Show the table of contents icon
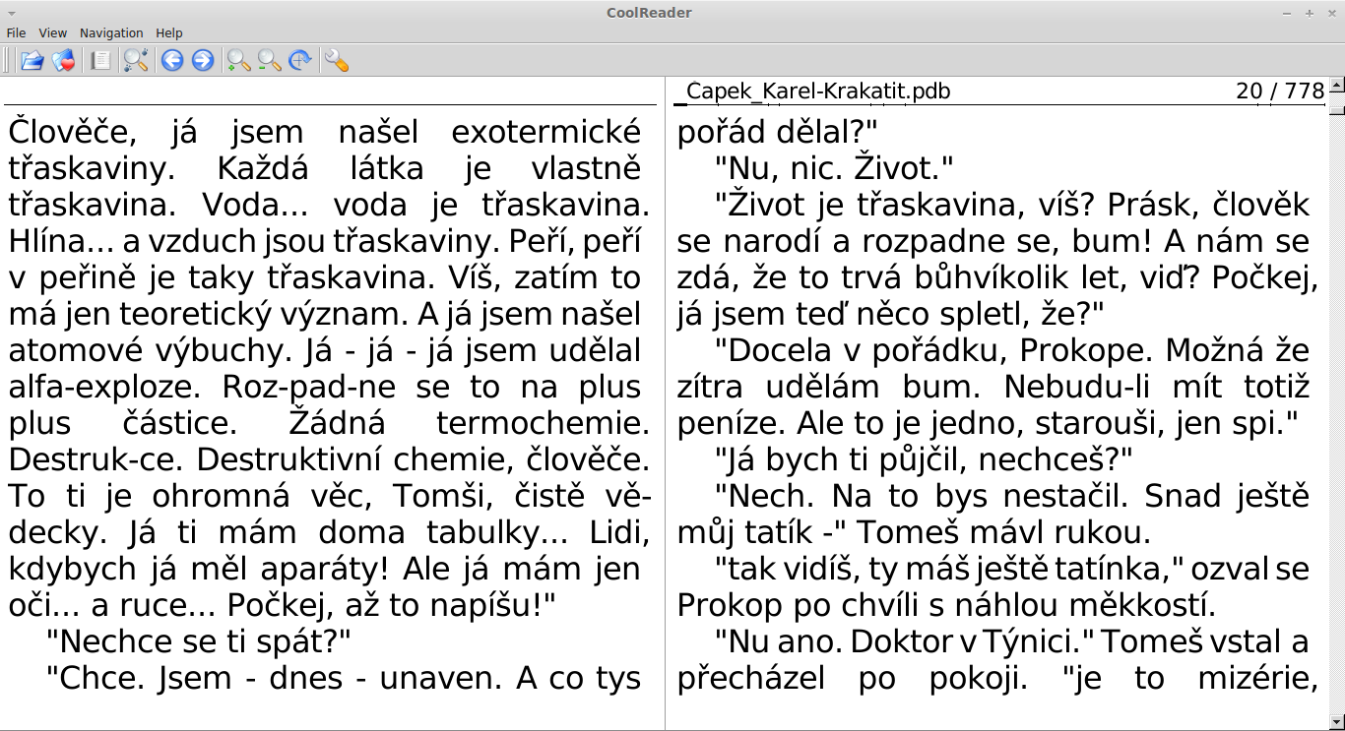The image size is (1345, 731). tap(99, 61)
